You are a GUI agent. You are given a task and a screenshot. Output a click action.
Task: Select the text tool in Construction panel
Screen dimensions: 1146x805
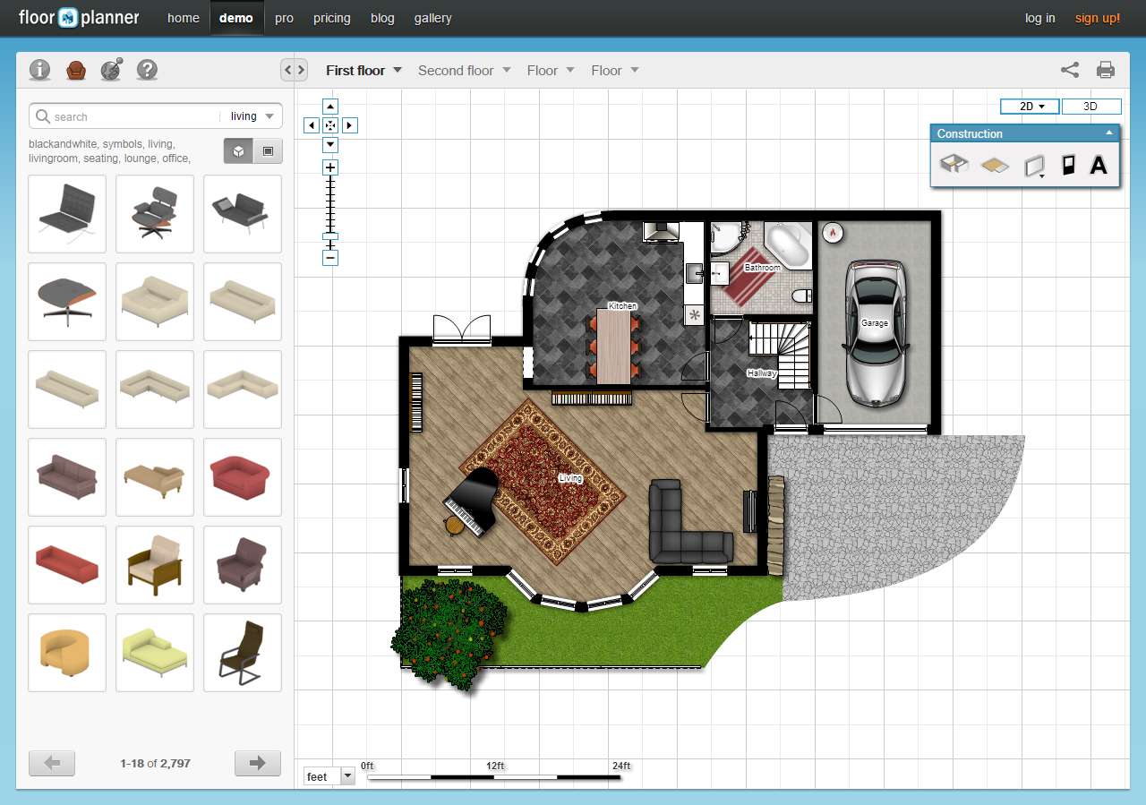[1099, 164]
